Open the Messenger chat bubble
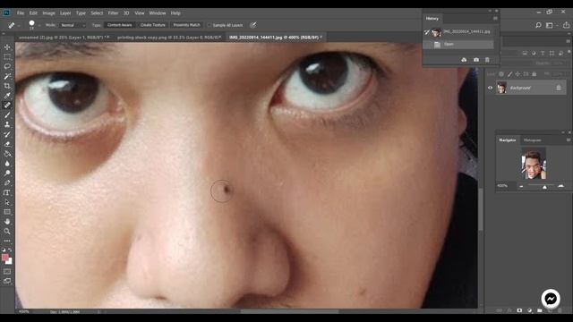573x322 pixels. 551,299
